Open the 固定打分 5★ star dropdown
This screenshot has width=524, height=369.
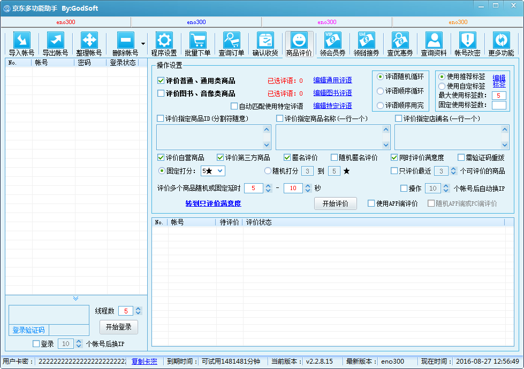click(212, 171)
